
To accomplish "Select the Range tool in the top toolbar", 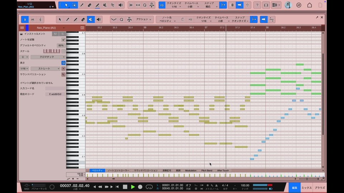I will 74,5.
